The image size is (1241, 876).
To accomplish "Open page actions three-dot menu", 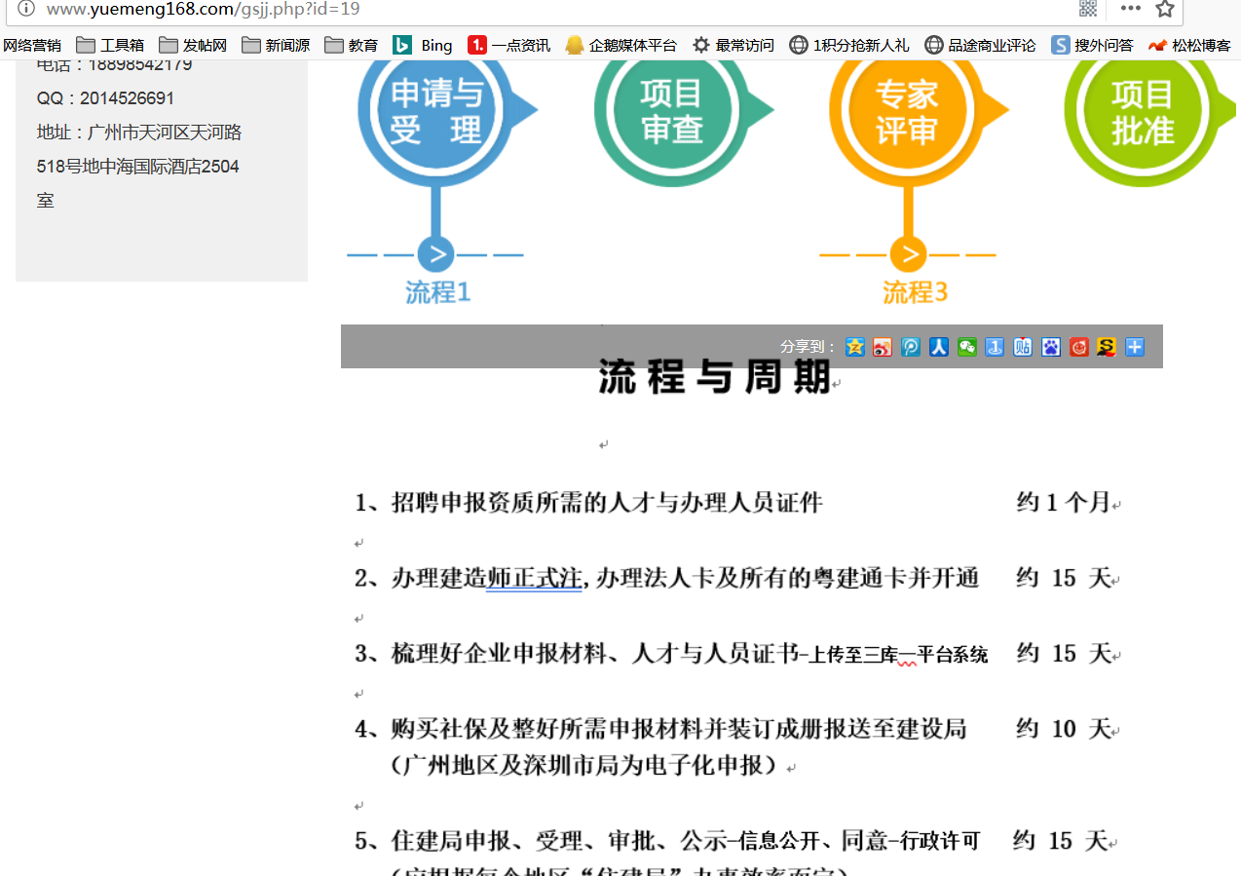I will 1130,9.
